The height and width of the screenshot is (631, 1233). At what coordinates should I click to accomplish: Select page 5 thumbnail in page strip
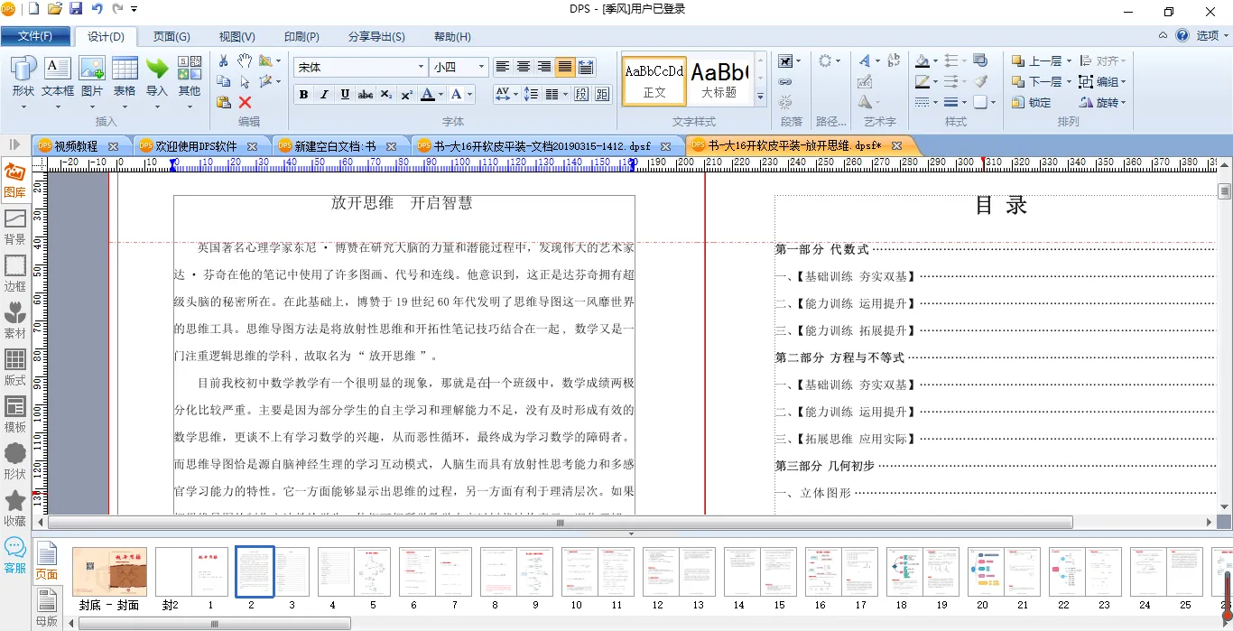click(373, 572)
